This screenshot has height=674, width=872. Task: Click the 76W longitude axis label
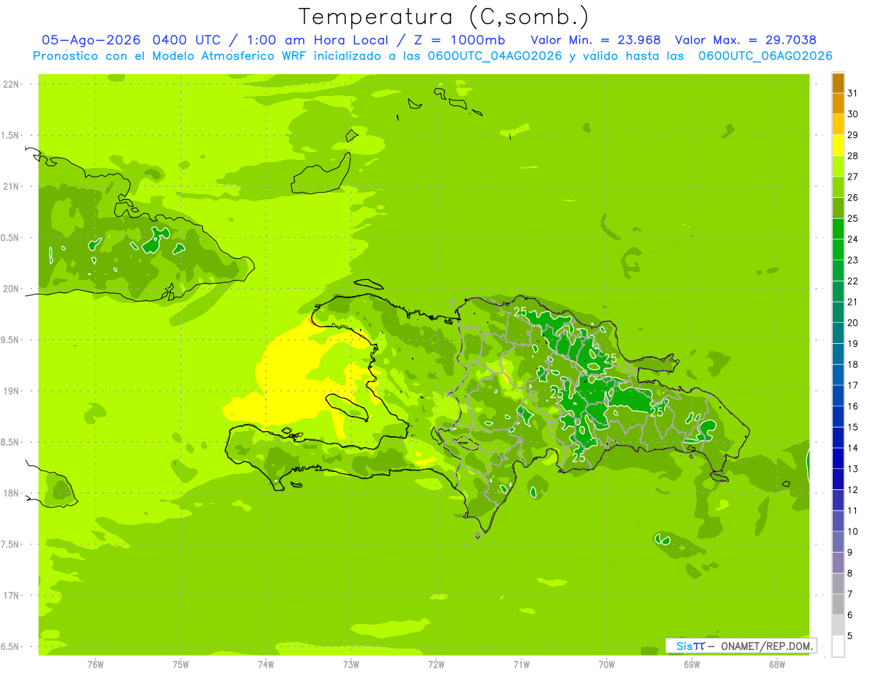[95, 663]
